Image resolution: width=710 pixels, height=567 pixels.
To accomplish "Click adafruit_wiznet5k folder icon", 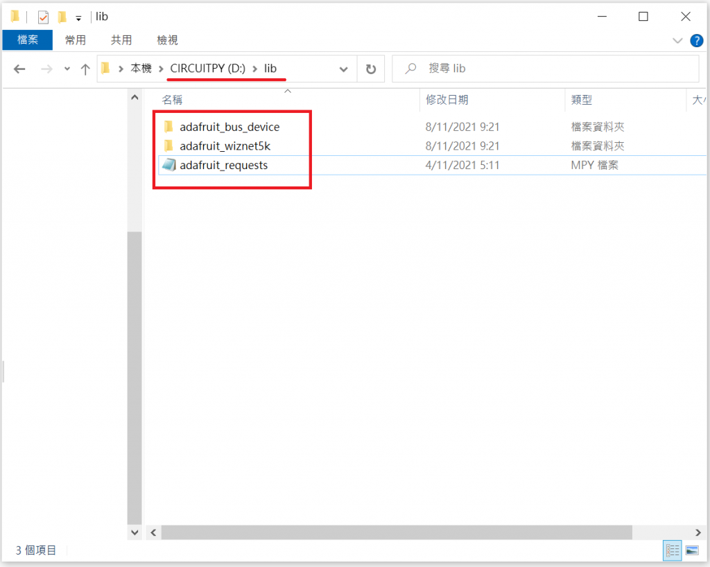I will click(168, 146).
